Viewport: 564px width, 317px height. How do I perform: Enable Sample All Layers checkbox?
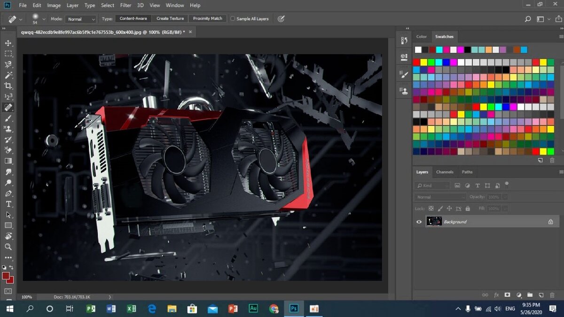[233, 19]
